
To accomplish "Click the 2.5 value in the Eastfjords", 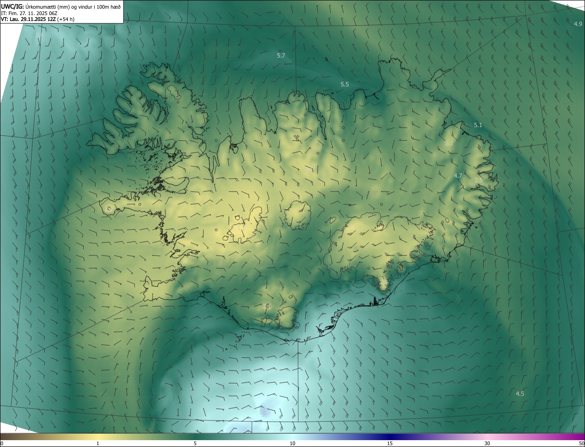I will coord(479,181).
